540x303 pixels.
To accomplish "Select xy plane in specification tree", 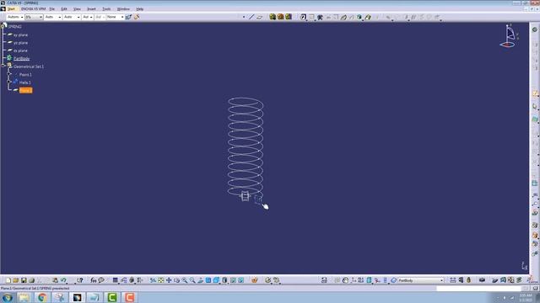I will (x=20, y=35).
